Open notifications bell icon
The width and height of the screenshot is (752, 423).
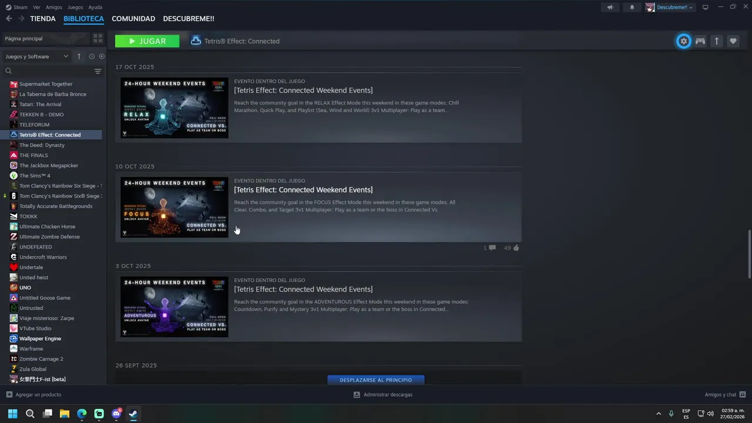click(x=632, y=7)
